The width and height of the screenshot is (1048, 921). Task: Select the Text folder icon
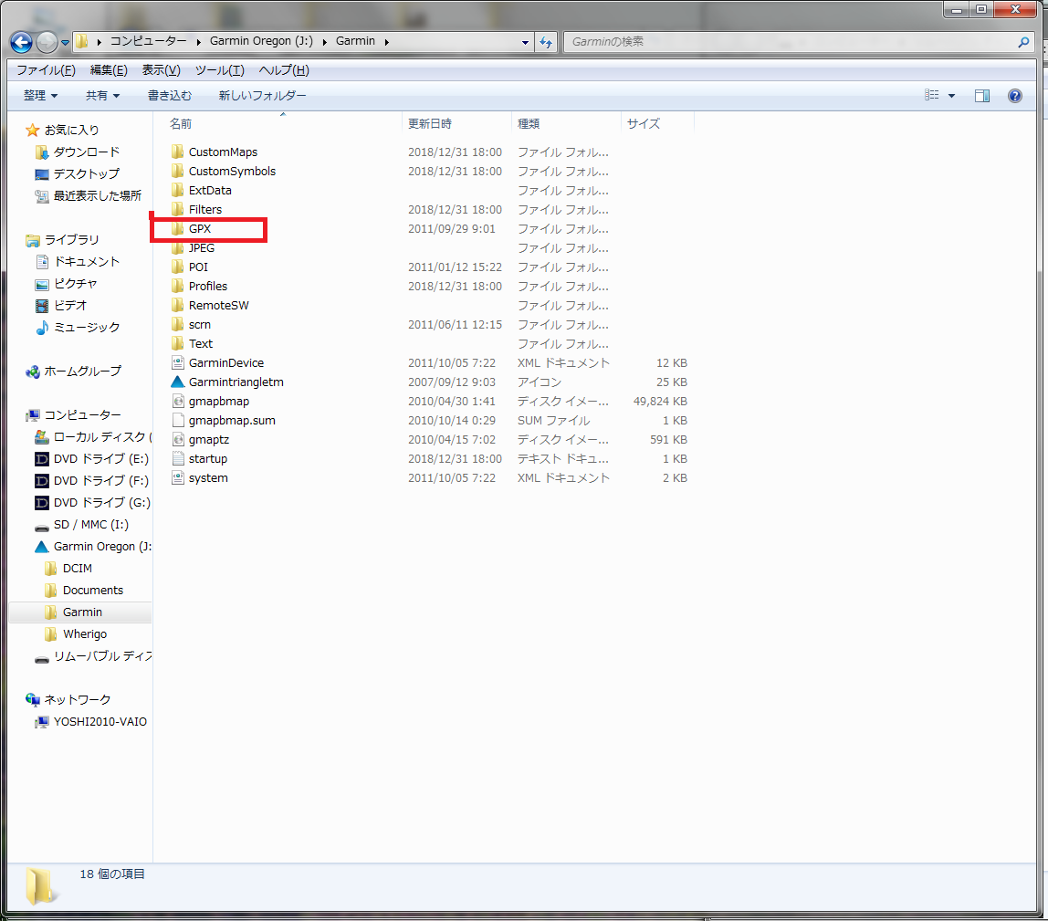click(177, 343)
